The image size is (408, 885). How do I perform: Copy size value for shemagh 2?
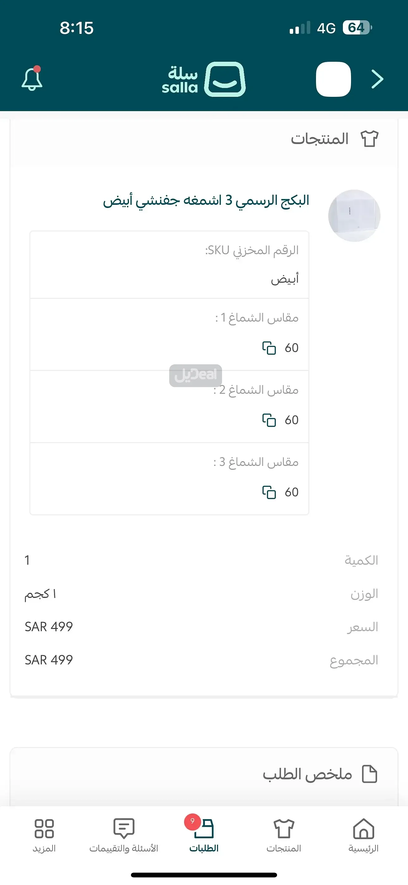point(269,420)
